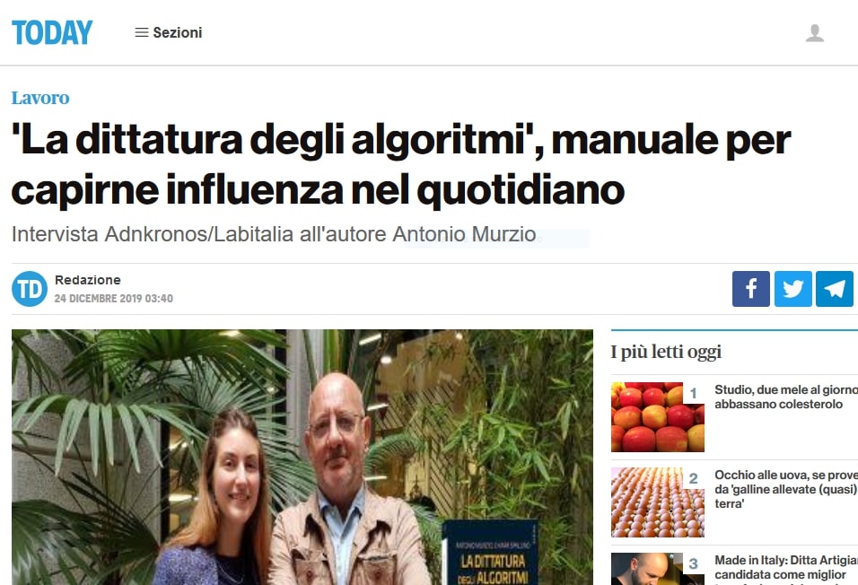Click the Sezioni menu label
The image size is (858, 585).
178,33
